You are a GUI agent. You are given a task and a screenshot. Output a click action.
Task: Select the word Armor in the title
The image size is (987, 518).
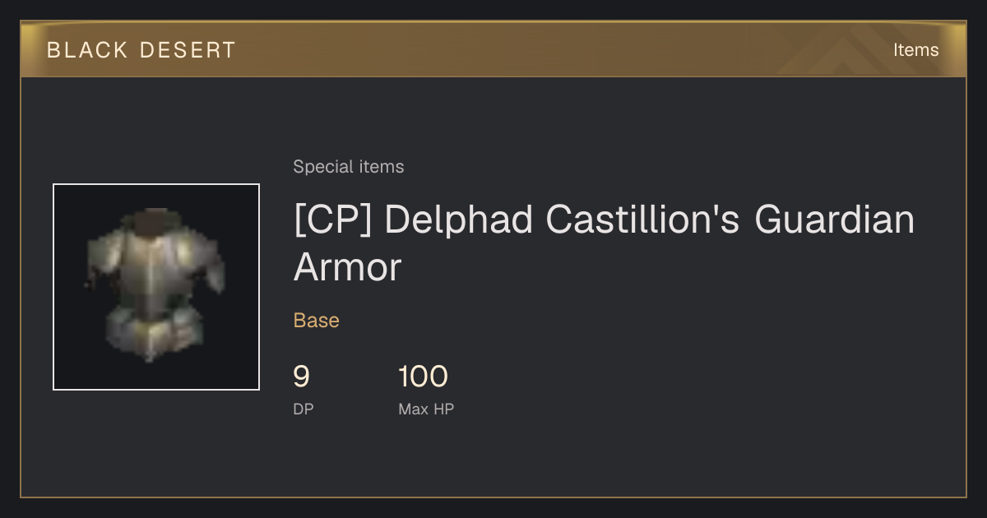[x=347, y=268]
